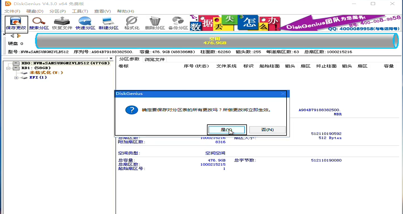Select the unformatted 未格式化(U:) partition
Screen dimensions: 403x214
pos(46,73)
